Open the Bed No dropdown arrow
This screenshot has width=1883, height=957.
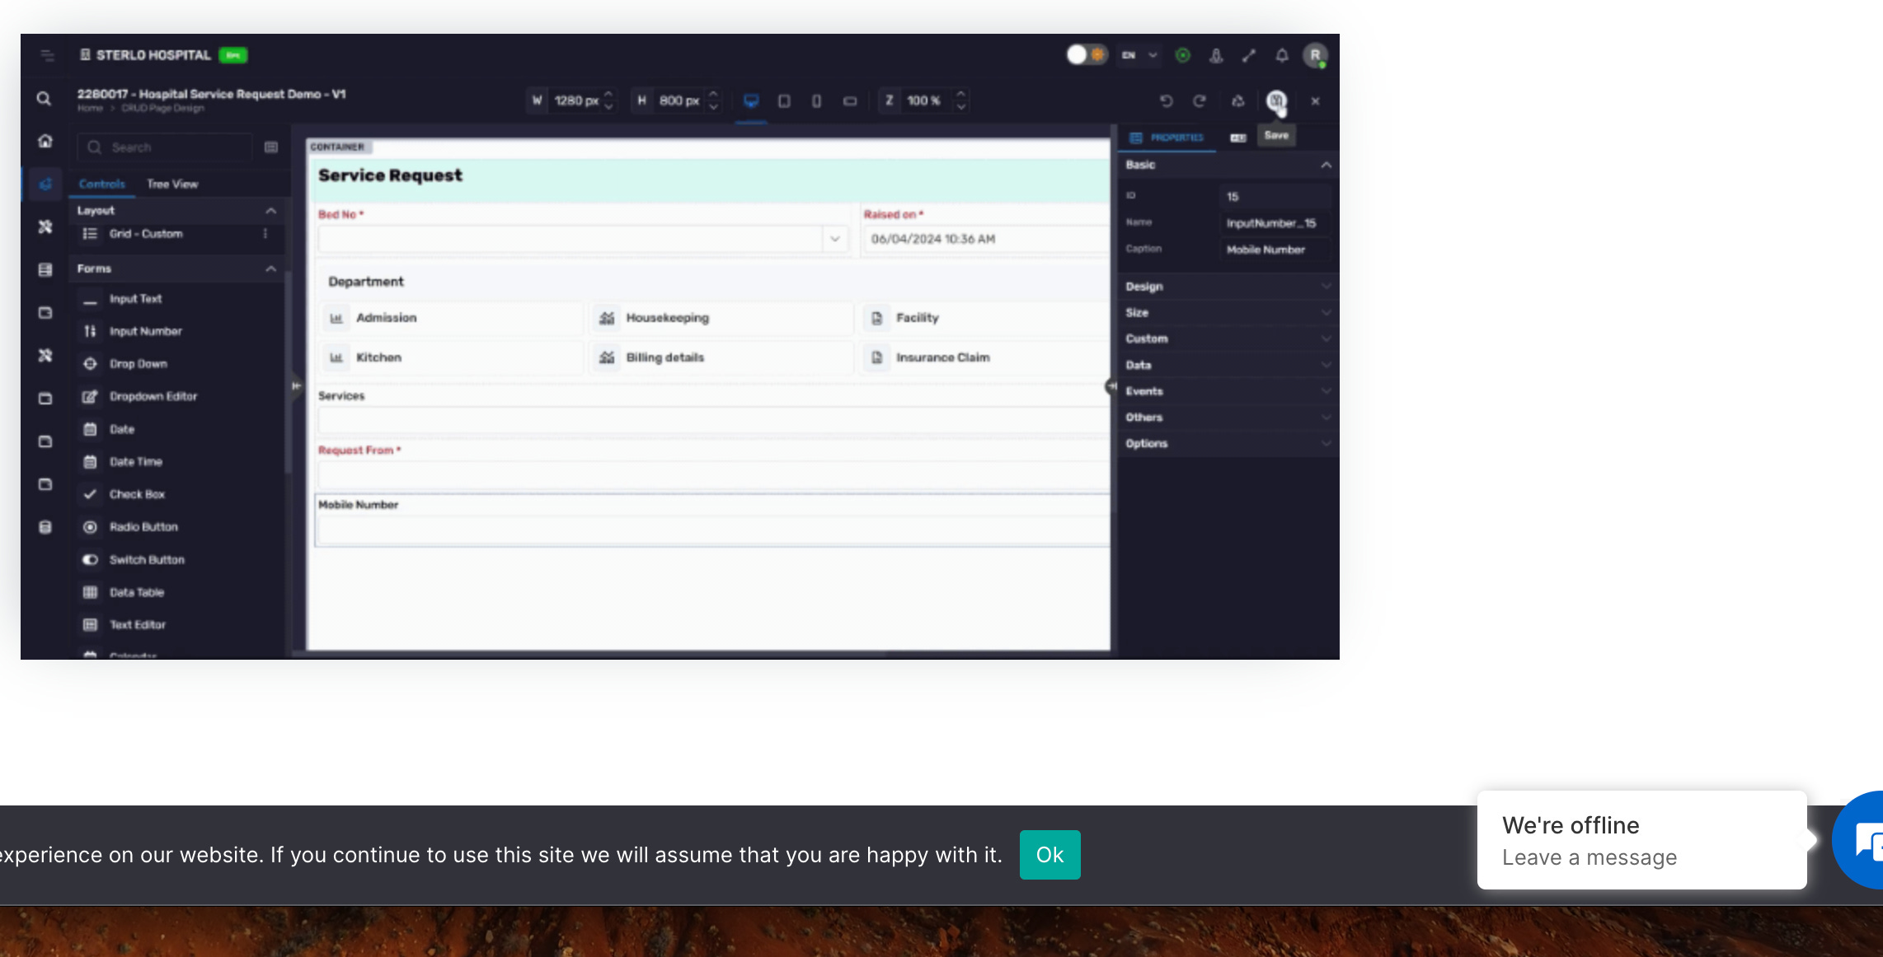click(834, 239)
